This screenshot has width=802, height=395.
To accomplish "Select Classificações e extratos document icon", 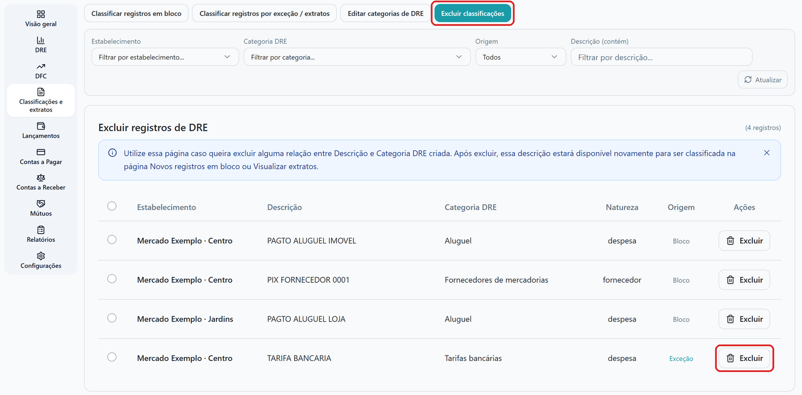I will (x=41, y=92).
